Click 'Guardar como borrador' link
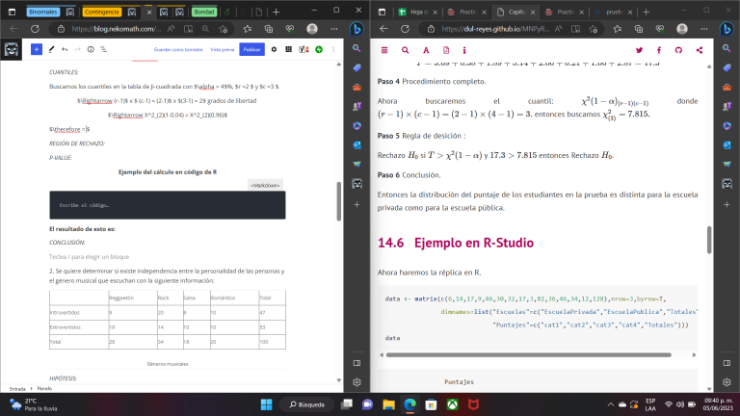Screen dimensions: 740x416 point(177,48)
